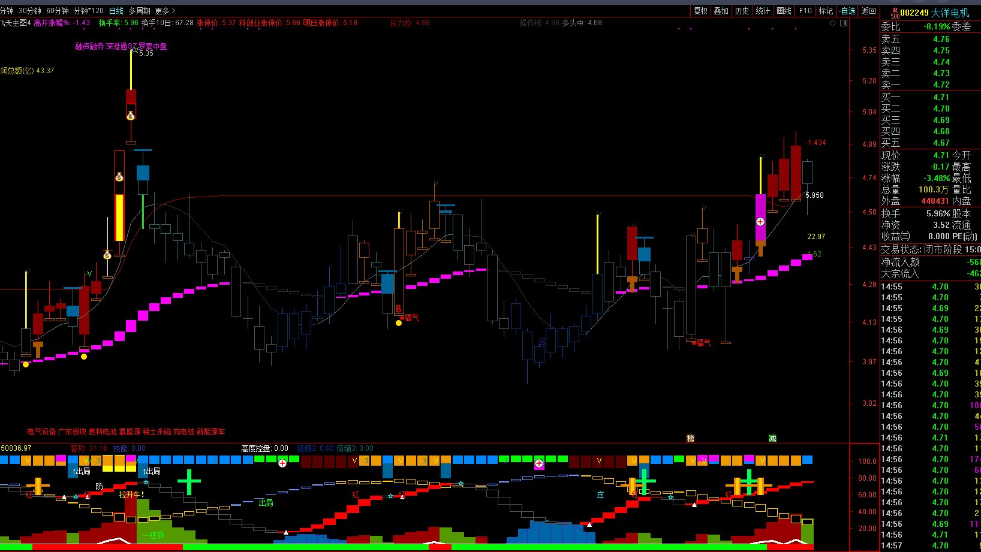Click the 总量 100.3万 value

click(934, 189)
